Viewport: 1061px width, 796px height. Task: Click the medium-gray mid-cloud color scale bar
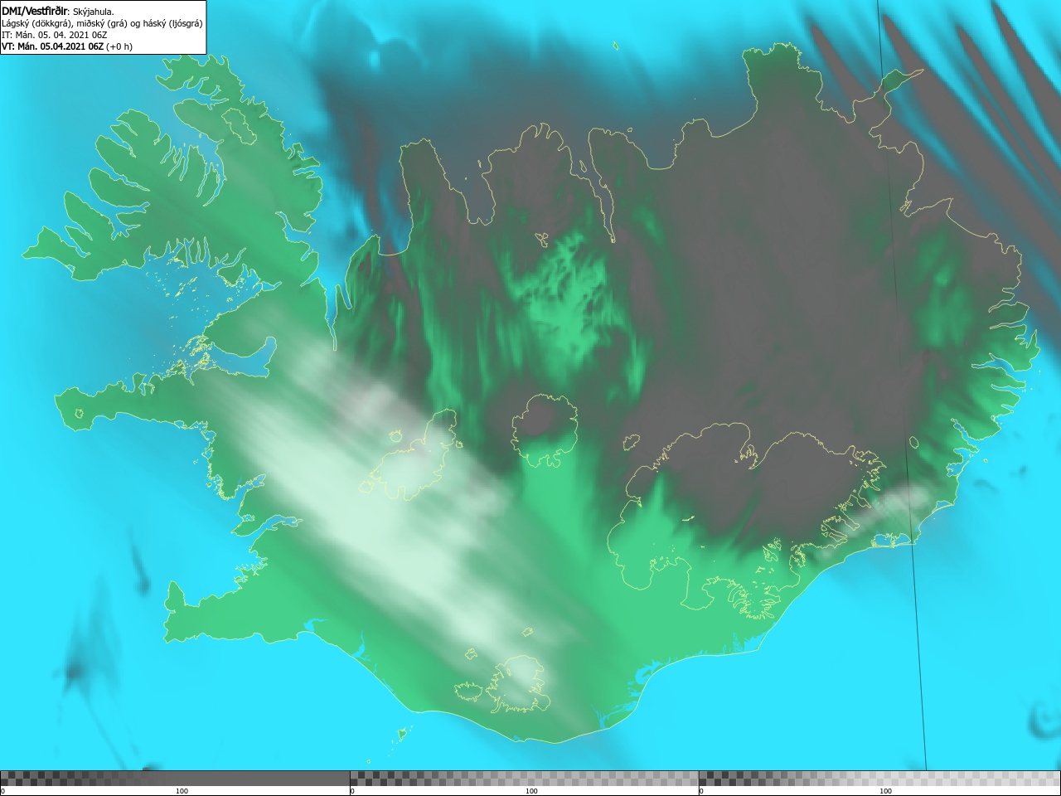pyautogui.click(x=524, y=779)
